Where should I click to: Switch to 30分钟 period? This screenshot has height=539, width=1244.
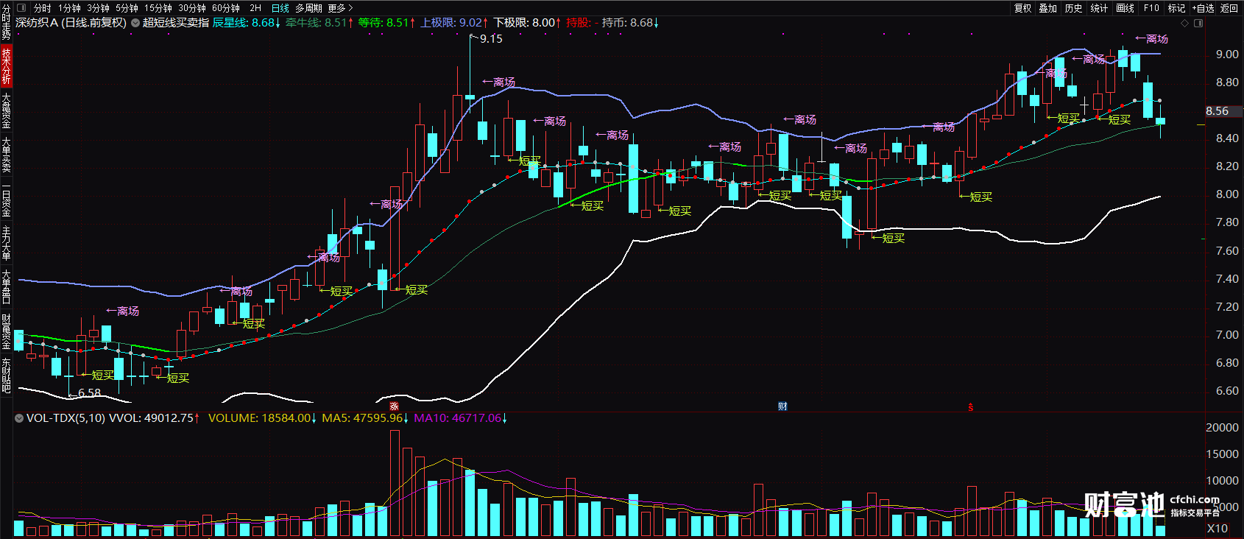pos(192,8)
